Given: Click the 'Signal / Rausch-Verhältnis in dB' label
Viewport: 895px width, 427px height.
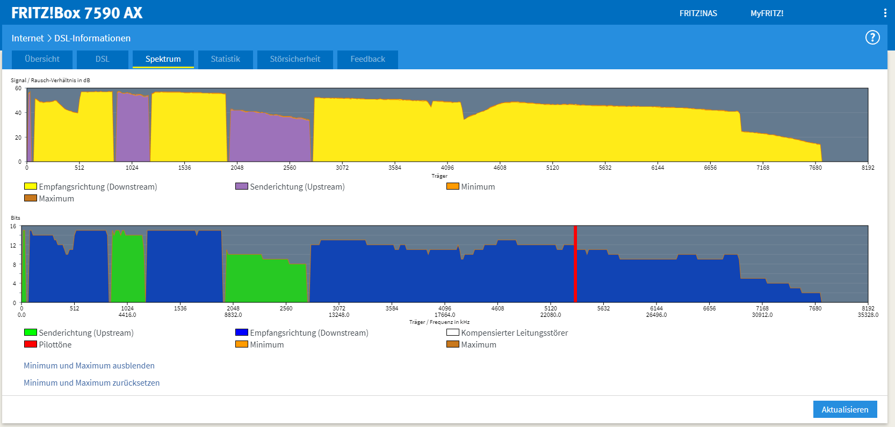Looking at the screenshot, I should point(50,81).
